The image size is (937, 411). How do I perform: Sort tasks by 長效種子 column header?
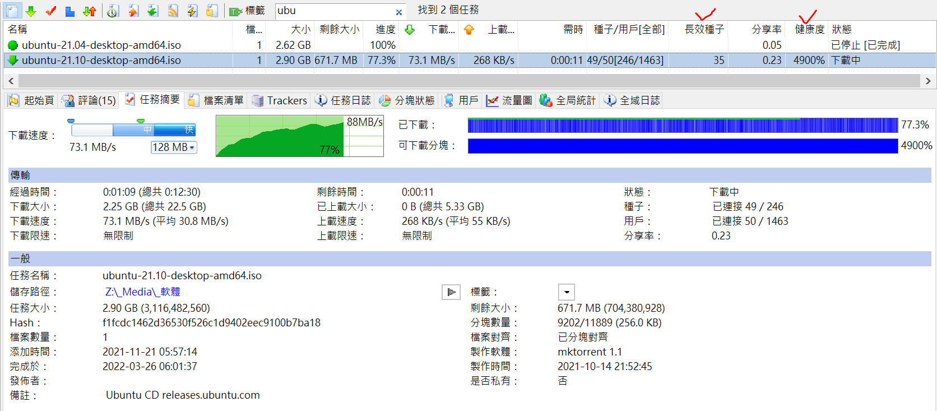[x=704, y=29]
